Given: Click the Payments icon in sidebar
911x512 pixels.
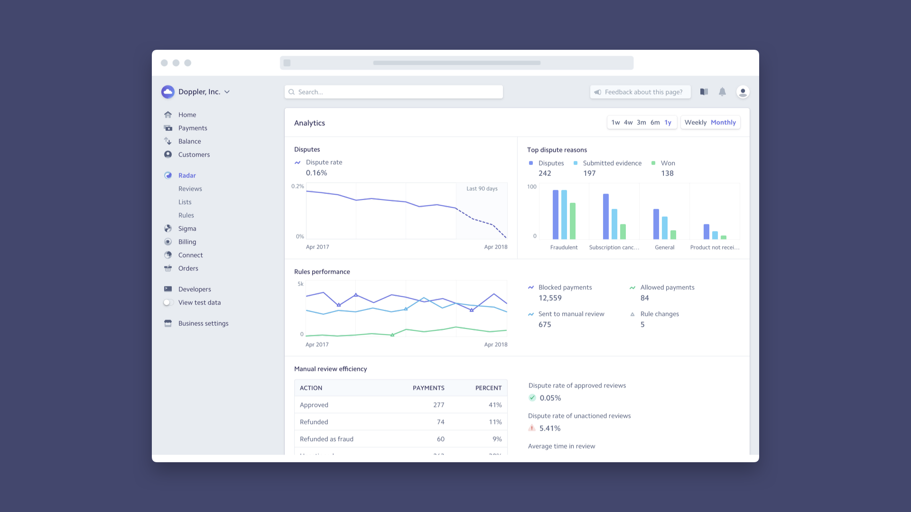Looking at the screenshot, I should click(x=168, y=128).
